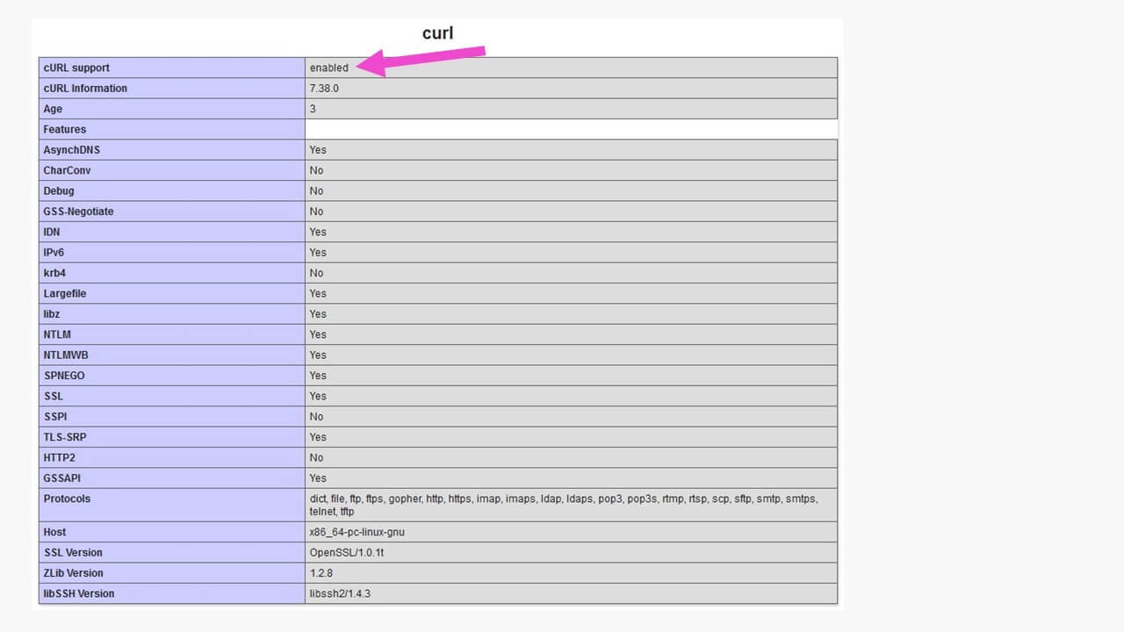Click the "SPNEGO" label cell
This screenshot has width=1124, height=632.
click(172, 375)
